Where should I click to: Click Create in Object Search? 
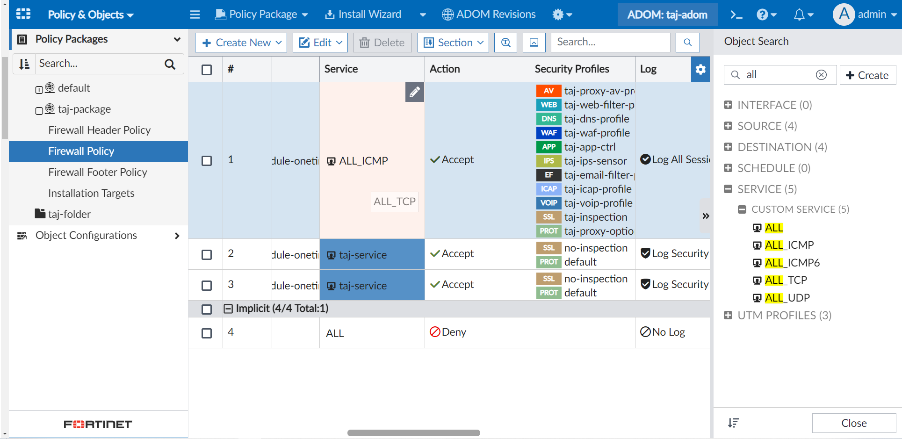[868, 75]
